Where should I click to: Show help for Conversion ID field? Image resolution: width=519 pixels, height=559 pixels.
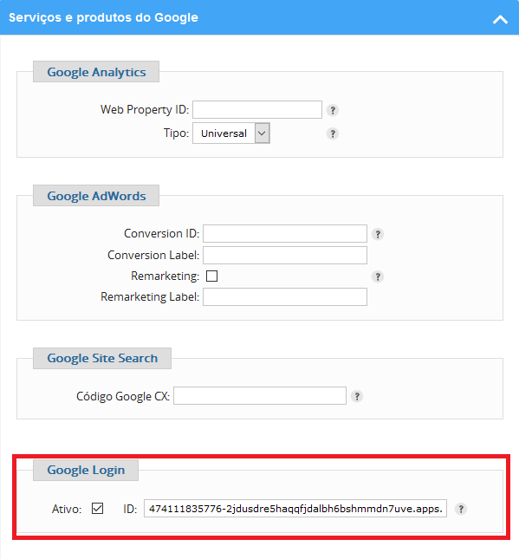tap(378, 234)
